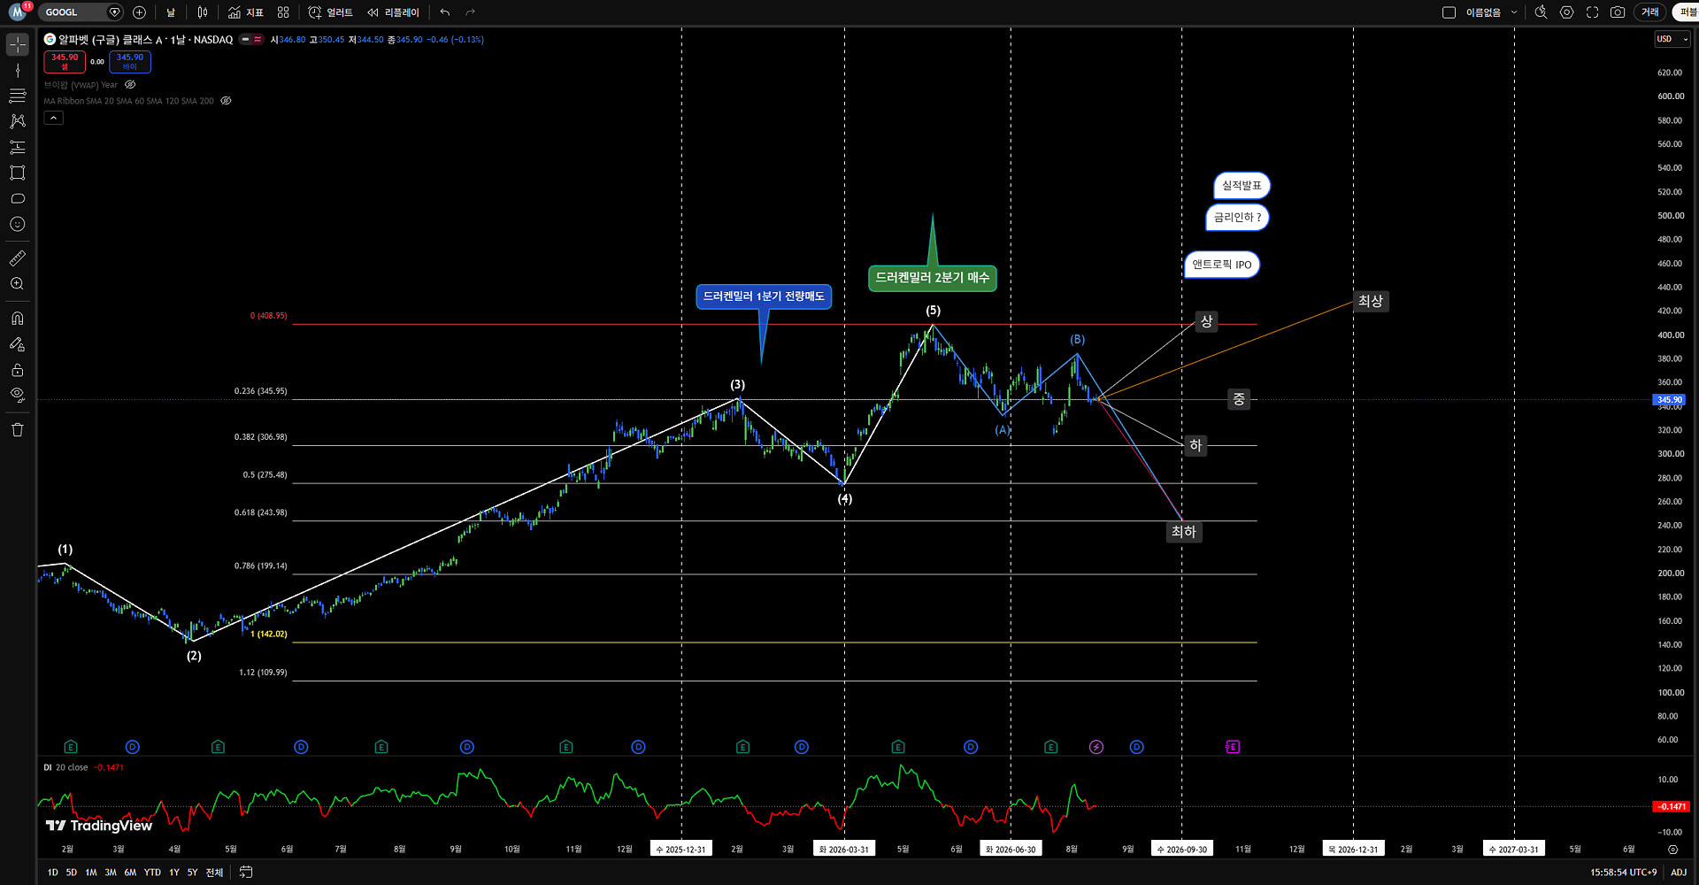Unhide the MA Ribbon indicator

pyautogui.click(x=226, y=101)
